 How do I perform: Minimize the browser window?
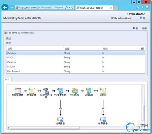134,2
